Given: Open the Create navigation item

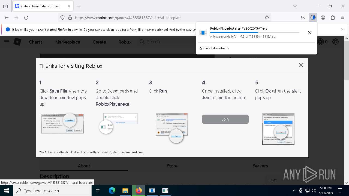Looking at the screenshot, I should (x=99, y=42).
